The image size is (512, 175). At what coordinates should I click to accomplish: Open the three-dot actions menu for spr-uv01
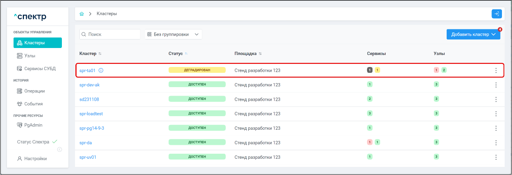(496, 157)
